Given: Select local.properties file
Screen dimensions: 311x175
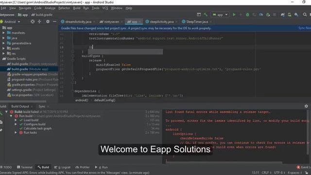Looking at the screenshot, I should point(30,95).
